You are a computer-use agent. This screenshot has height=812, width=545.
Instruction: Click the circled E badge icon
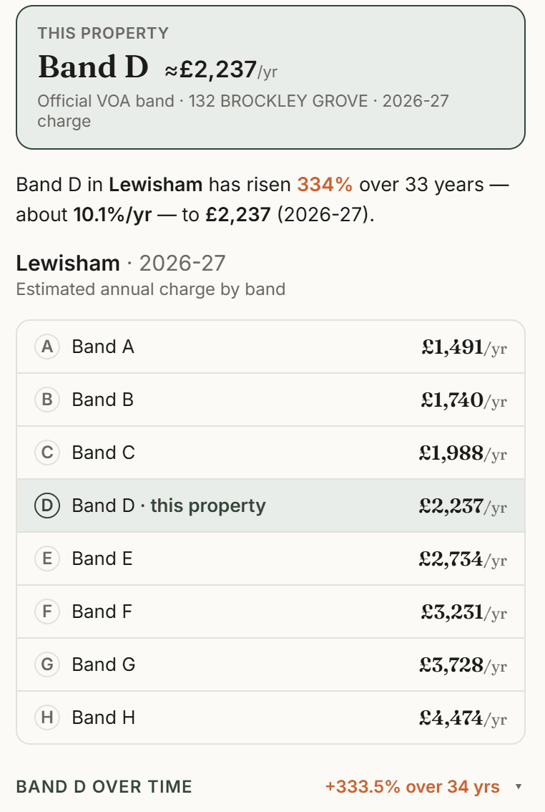[47, 559]
